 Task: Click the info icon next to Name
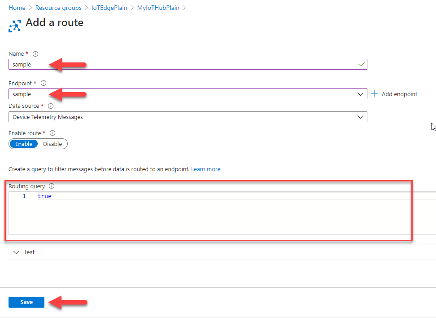[35, 54]
